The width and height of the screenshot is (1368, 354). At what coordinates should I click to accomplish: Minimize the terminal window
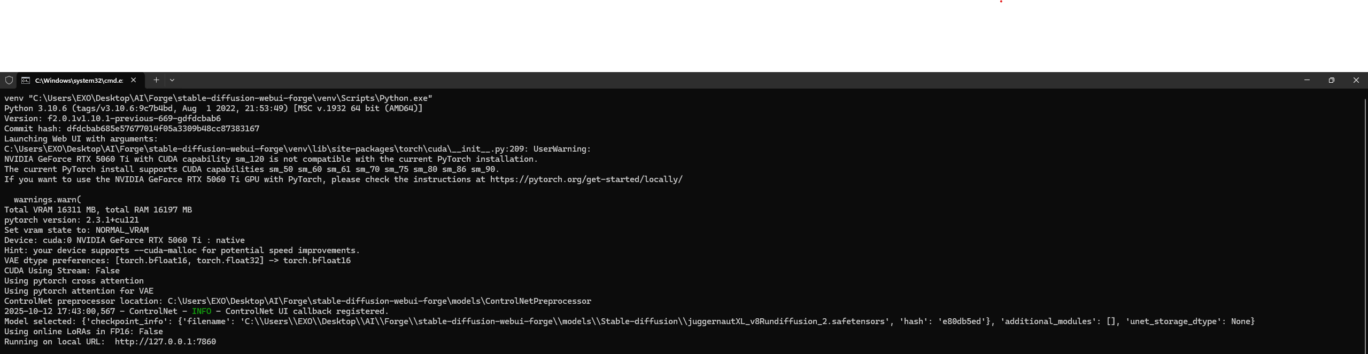pos(1307,80)
